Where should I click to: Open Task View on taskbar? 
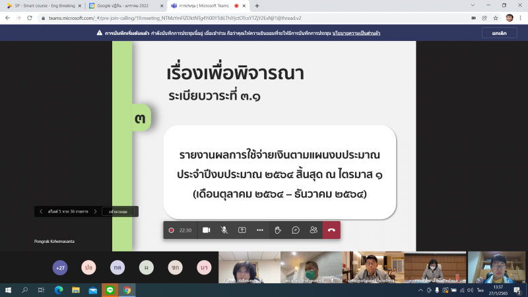pos(41,290)
